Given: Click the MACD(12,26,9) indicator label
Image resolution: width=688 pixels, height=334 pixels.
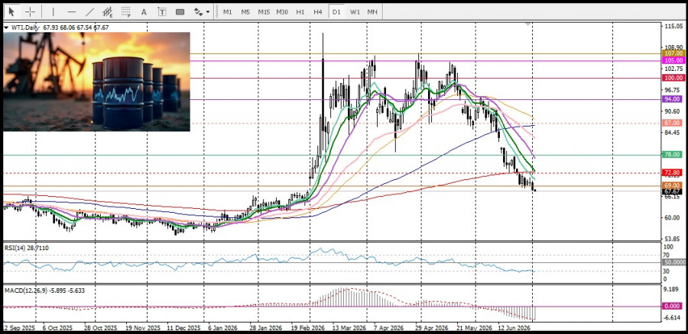Looking at the screenshot, I should (44, 291).
